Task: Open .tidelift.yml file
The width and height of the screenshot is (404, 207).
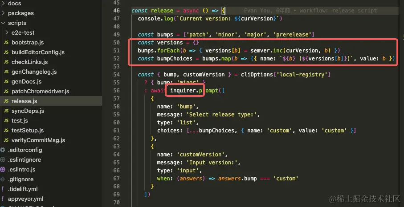Action: click(x=23, y=189)
